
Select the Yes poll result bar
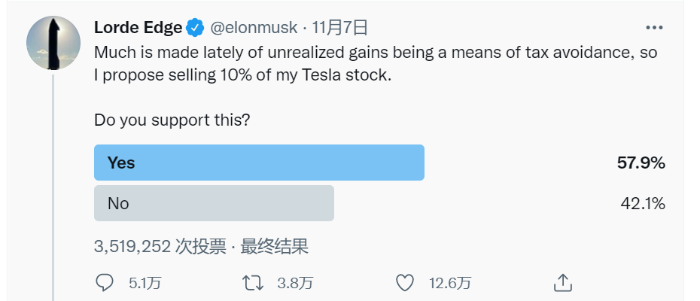coord(259,163)
